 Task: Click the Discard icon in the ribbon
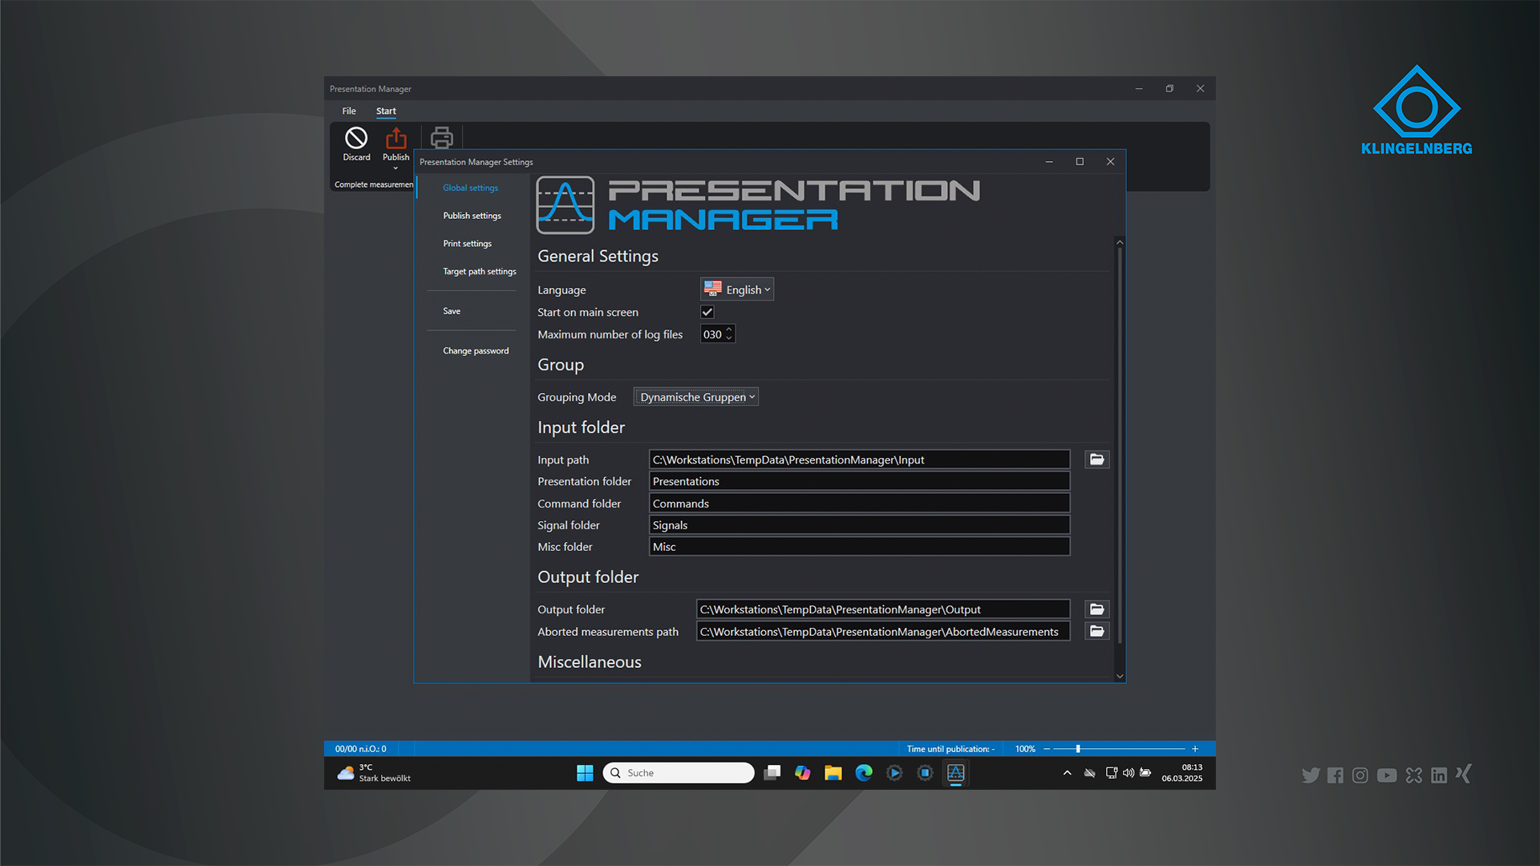356,139
